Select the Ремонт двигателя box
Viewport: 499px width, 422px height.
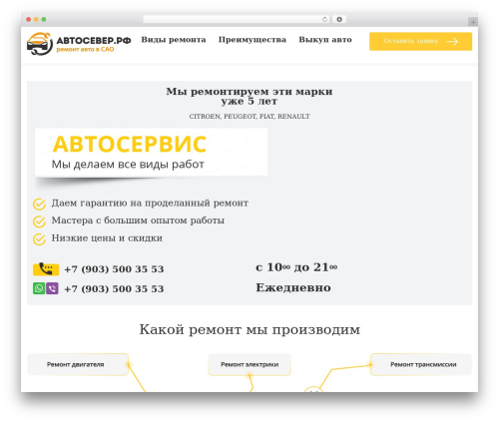78,364
